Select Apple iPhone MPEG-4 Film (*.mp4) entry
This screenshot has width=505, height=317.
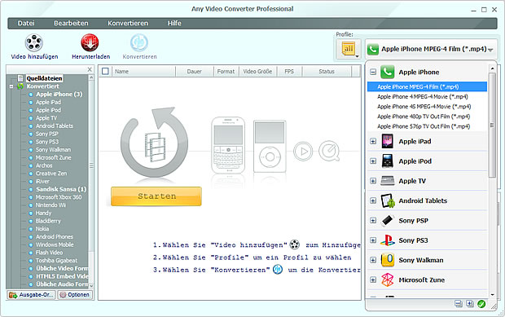(x=427, y=86)
